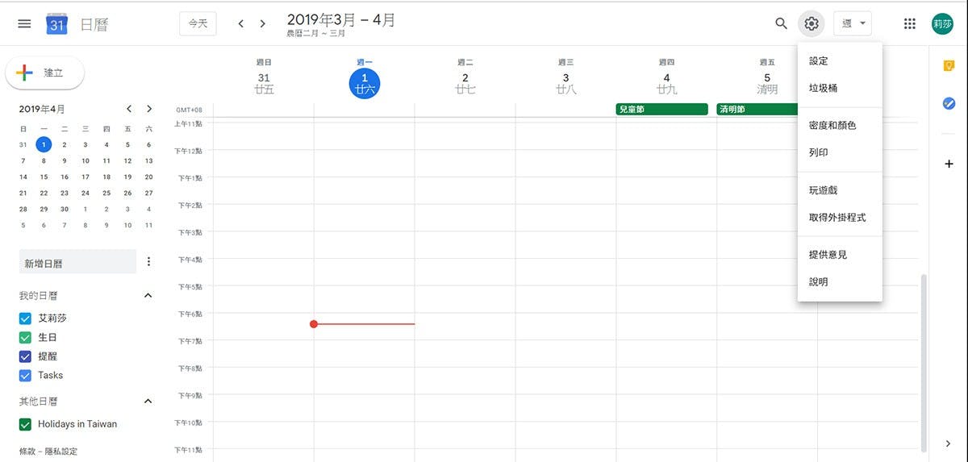Collapse the 我的日曆 section

tap(148, 296)
